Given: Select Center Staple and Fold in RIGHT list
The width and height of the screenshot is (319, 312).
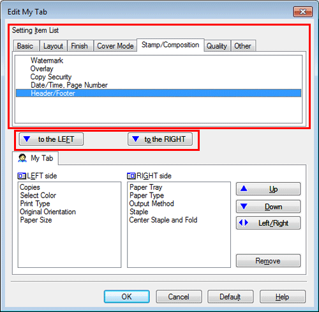Looking at the screenshot, I should tap(163, 220).
